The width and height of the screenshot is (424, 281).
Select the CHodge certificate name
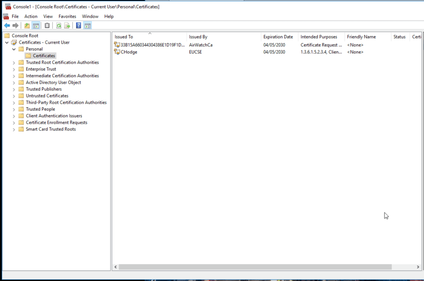click(129, 52)
